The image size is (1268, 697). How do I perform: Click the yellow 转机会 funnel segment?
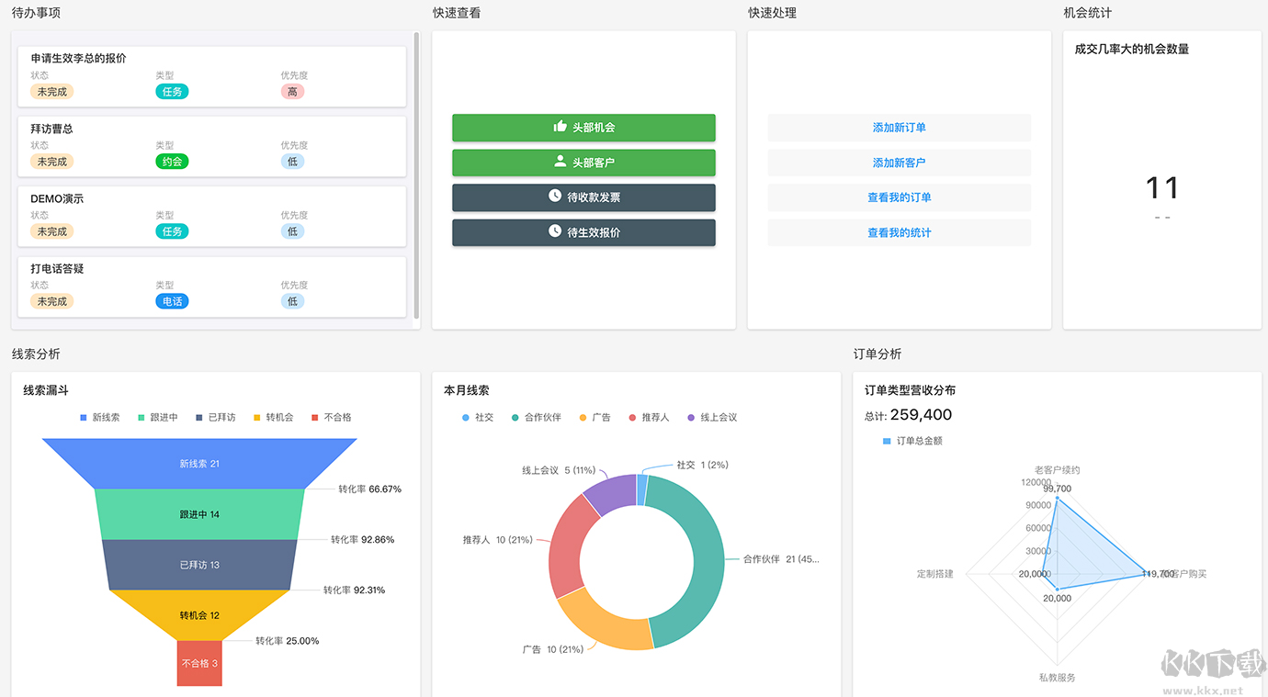pos(199,614)
